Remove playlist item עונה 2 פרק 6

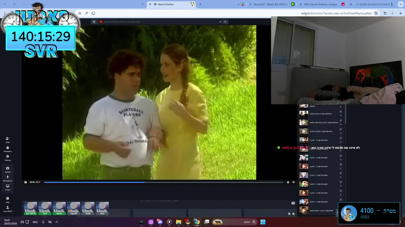(x=341, y=133)
